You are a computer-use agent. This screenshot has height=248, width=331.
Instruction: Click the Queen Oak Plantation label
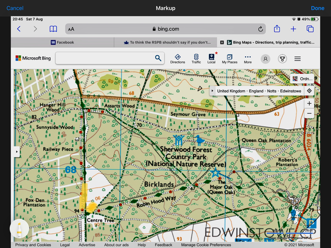point(266,141)
